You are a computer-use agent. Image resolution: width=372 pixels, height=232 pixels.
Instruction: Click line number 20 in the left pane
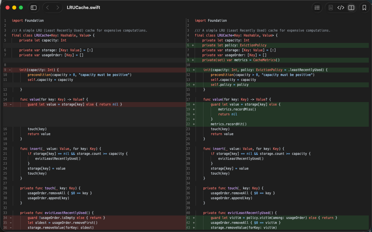click(x=5, y=149)
